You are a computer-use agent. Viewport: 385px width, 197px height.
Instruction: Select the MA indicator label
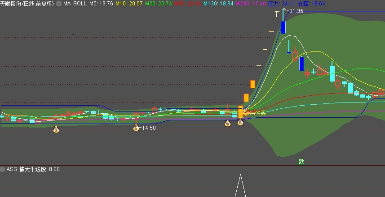pyautogui.click(x=67, y=4)
